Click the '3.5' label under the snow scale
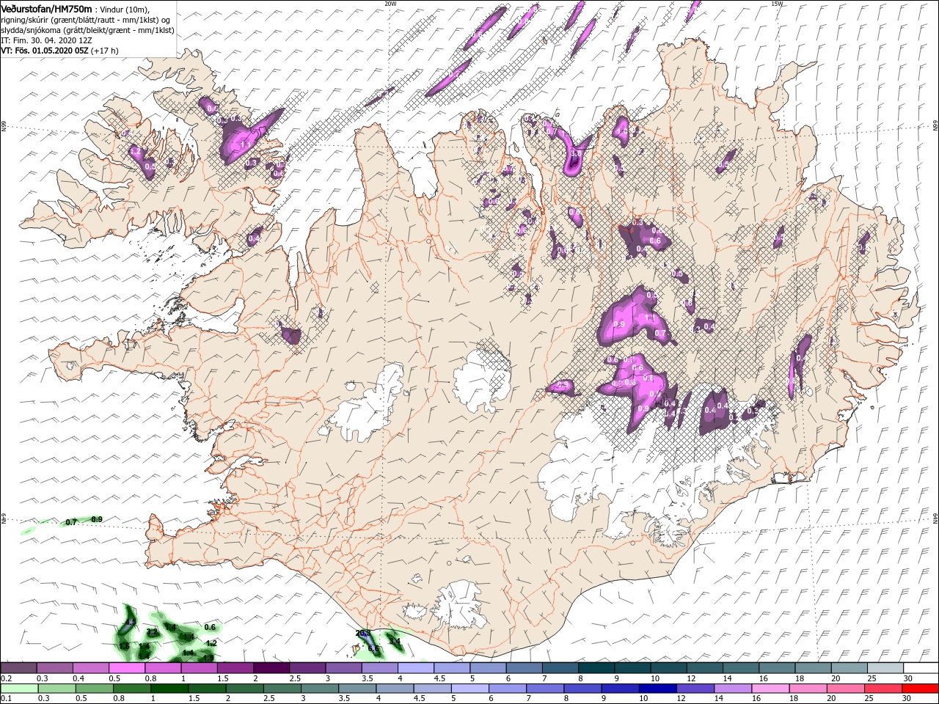 [x=367, y=679]
